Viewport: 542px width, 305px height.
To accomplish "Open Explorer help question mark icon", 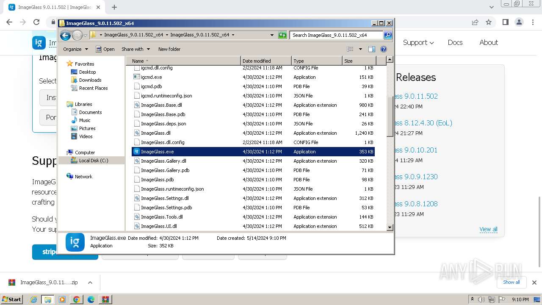I will [x=384, y=49].
